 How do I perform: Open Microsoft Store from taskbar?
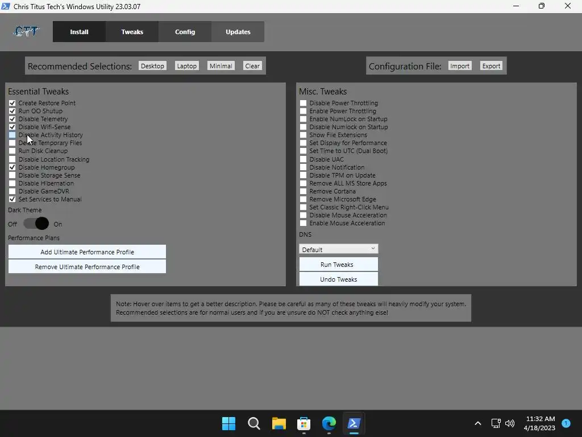pyautogui.click(x=304, y=423)
